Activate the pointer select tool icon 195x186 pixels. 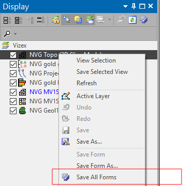67,20
